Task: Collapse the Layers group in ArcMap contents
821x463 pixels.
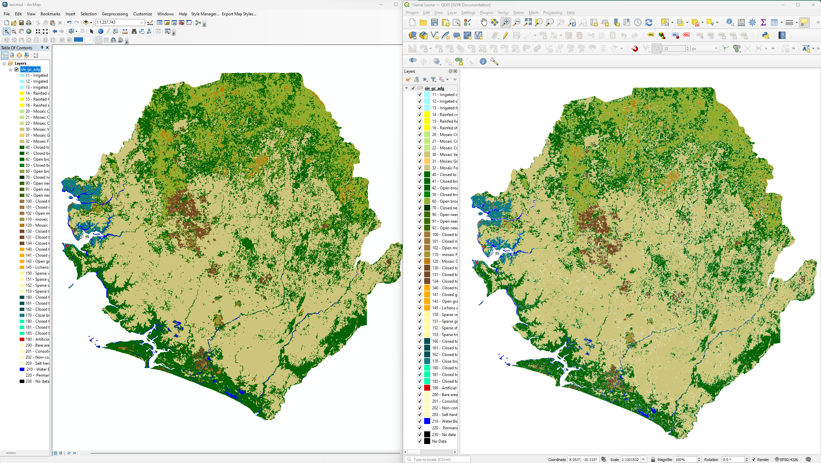Action: (4, 63)
